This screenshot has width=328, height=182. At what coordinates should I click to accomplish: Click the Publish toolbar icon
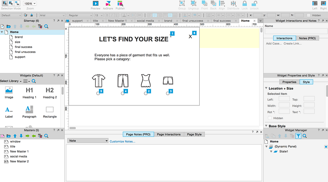pyautogui.click(x=120, y=3)
